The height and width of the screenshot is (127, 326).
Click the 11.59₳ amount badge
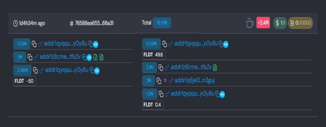[x=152, y=44]
